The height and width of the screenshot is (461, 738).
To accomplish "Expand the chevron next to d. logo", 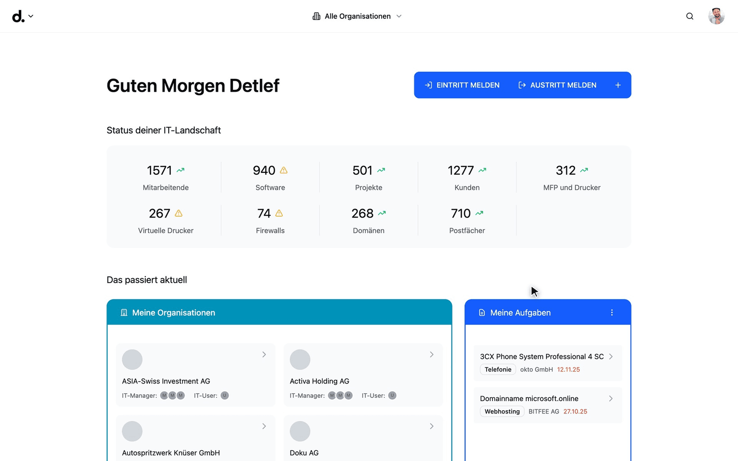I will pyautogui.click(x=31, y=16).
